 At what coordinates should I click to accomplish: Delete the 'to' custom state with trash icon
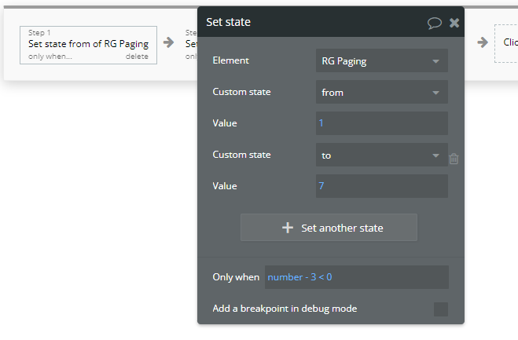pos(454,159)
